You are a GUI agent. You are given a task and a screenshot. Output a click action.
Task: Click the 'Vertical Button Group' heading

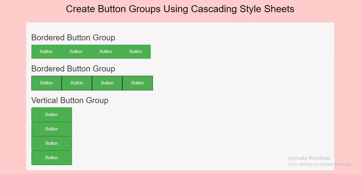pos(70,100)
